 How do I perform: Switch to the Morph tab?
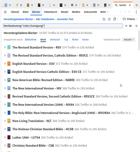click(65, 12)
